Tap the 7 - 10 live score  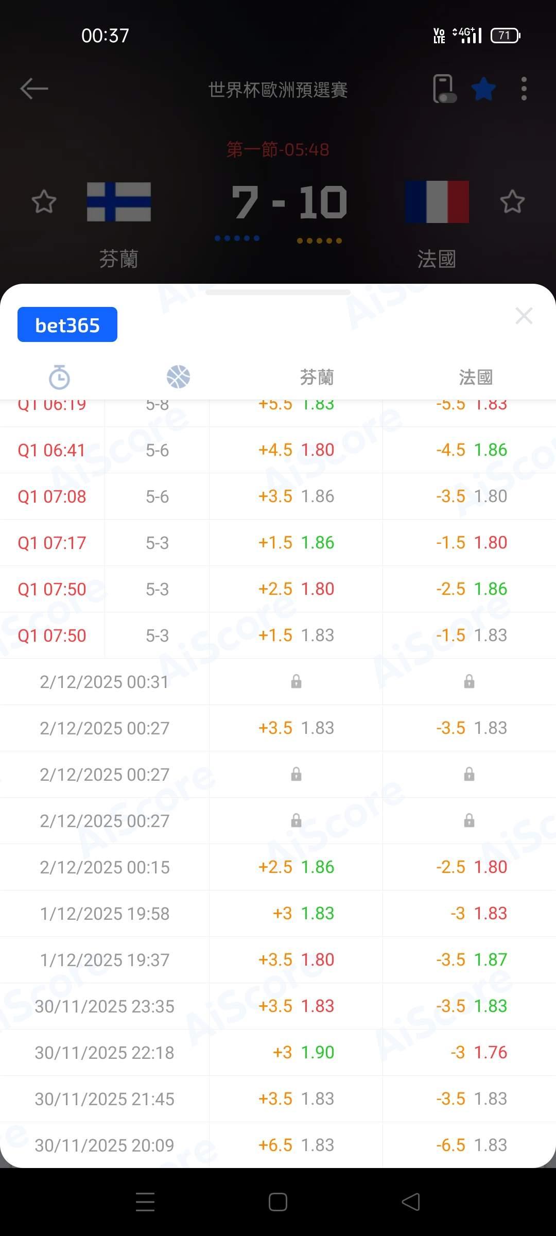point(289,202)
